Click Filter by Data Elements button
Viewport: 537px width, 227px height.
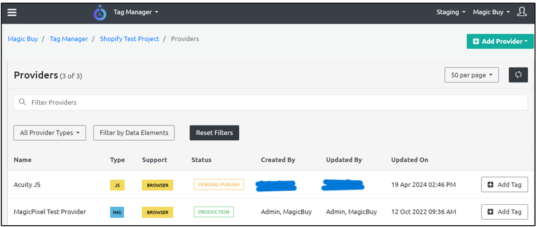pos(134,133)
